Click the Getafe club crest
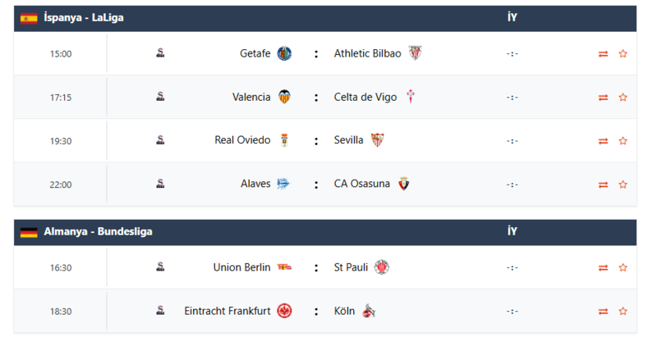 284,53
